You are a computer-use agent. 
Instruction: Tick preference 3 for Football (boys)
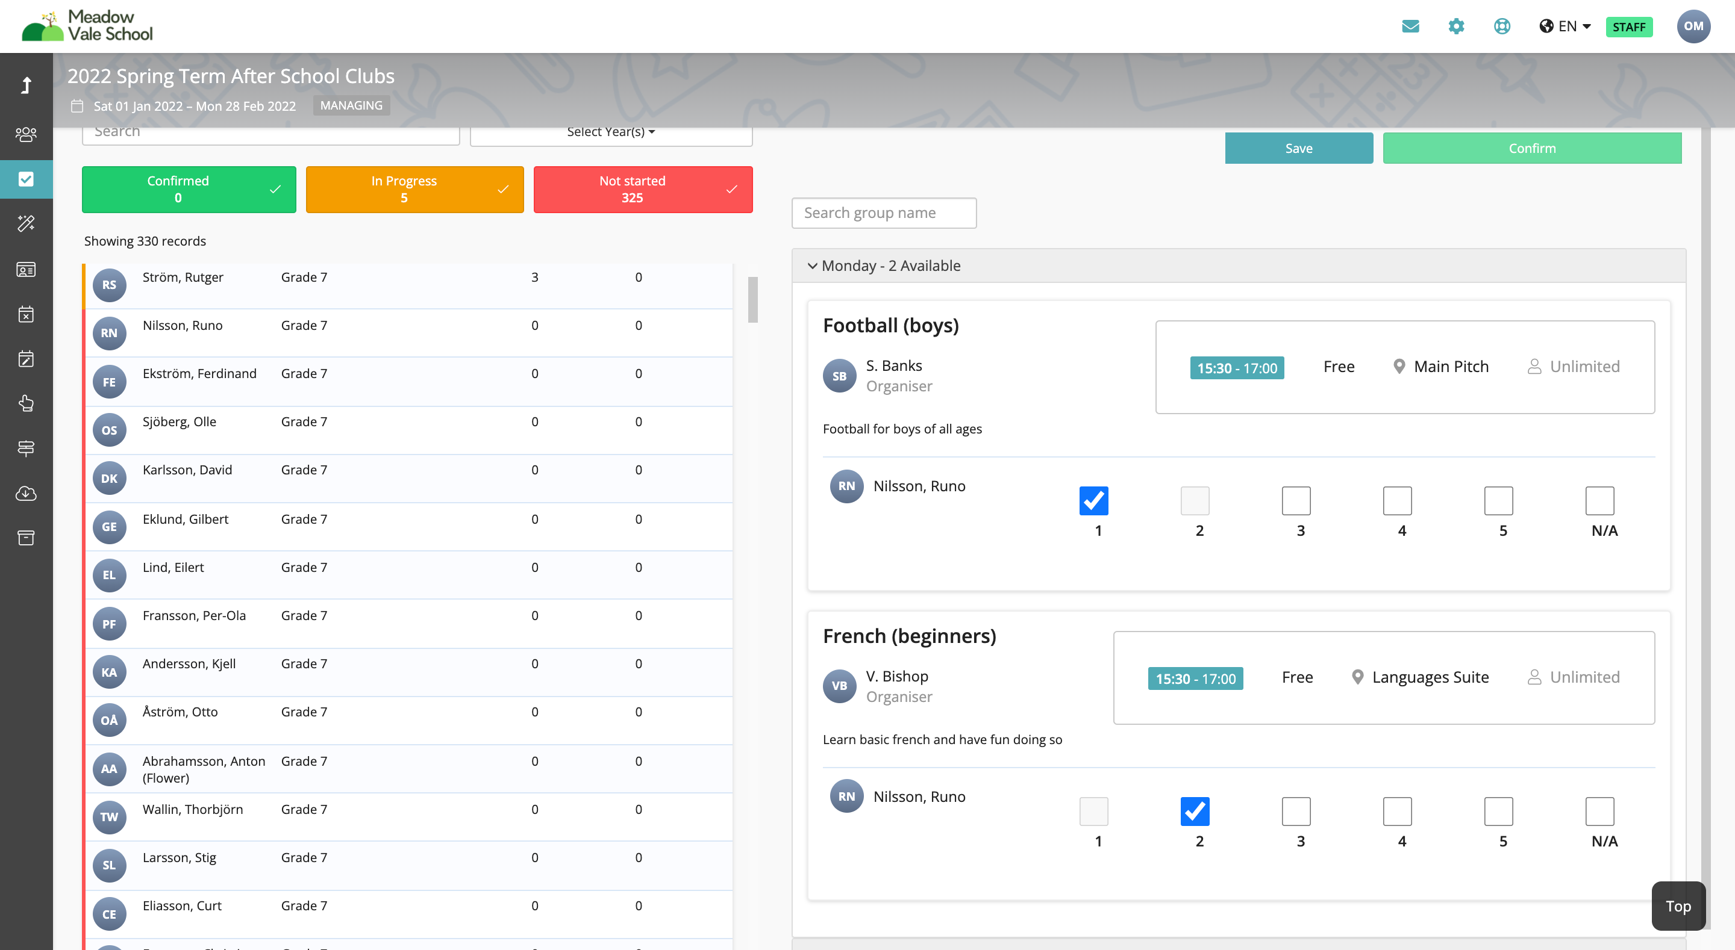(1296, 501)
